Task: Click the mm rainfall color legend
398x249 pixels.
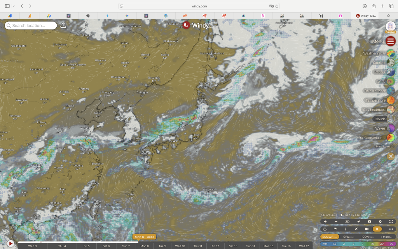Action: [358, 244]
